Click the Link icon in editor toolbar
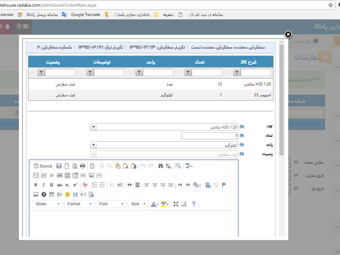 tap(208, 185)
